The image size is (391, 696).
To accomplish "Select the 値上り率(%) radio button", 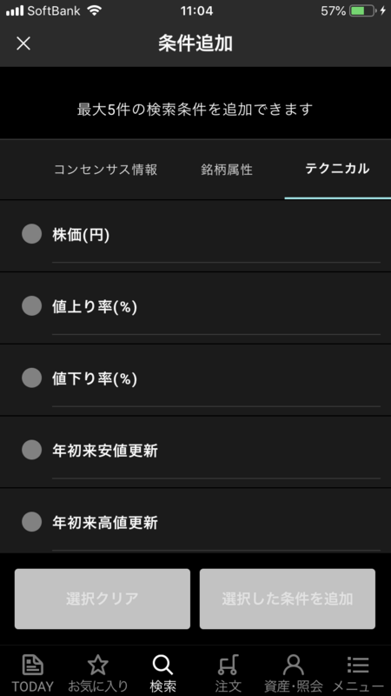I will click(32, 306).
